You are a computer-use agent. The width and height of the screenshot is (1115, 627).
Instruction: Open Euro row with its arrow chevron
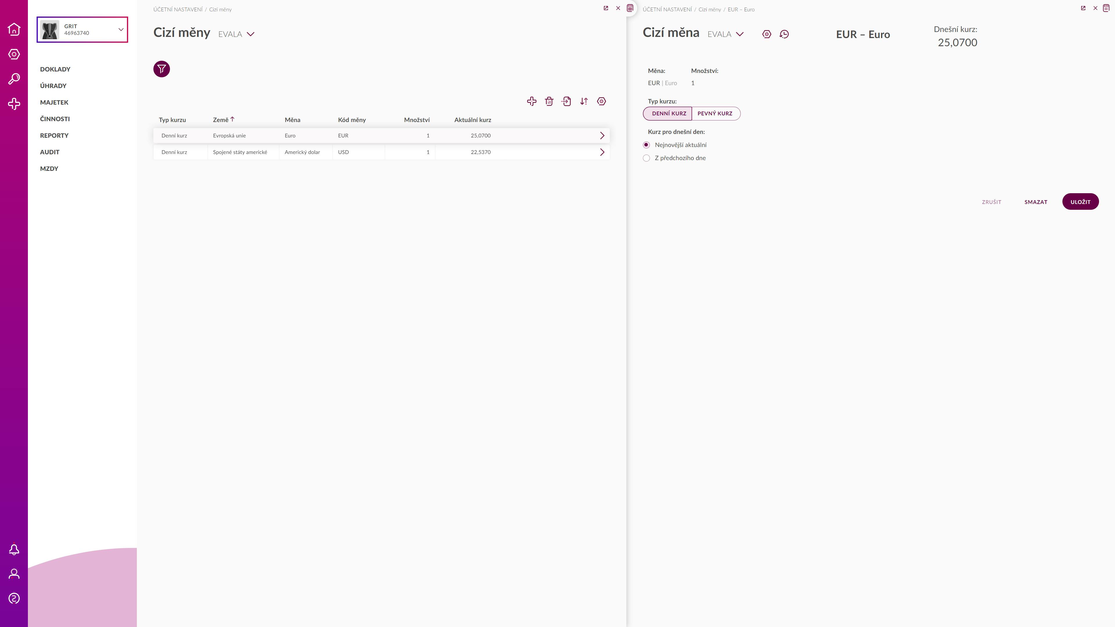tap(602, 135)
